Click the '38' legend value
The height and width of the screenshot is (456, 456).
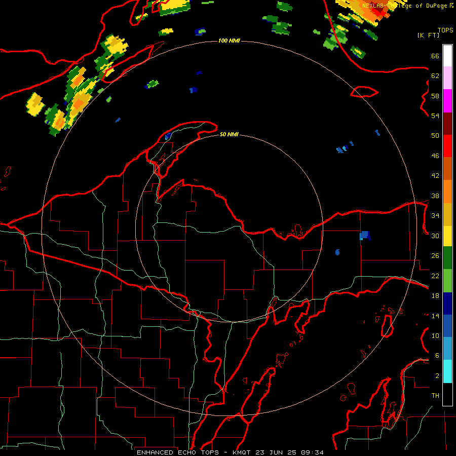[x=435, y=196]
